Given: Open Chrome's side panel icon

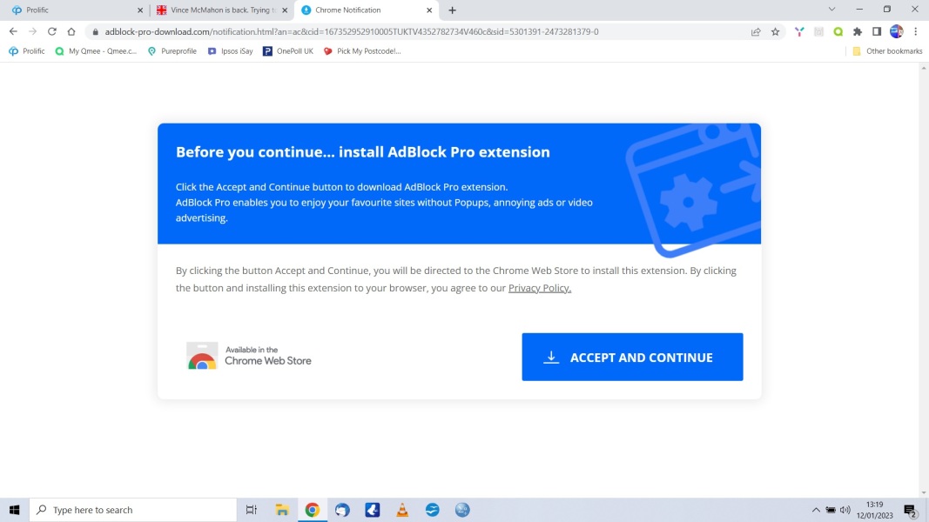Looking at the screenshot, I should (877, 30).
